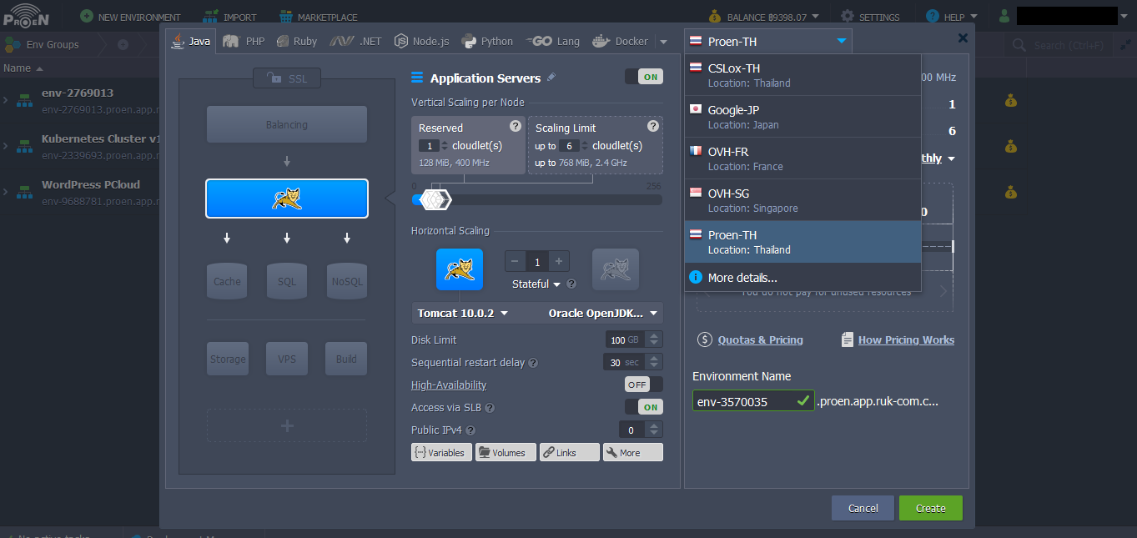Click billing coin icon for env-2769013 row
This screenshot has height=538, width=1137.
coord(1011,101)
